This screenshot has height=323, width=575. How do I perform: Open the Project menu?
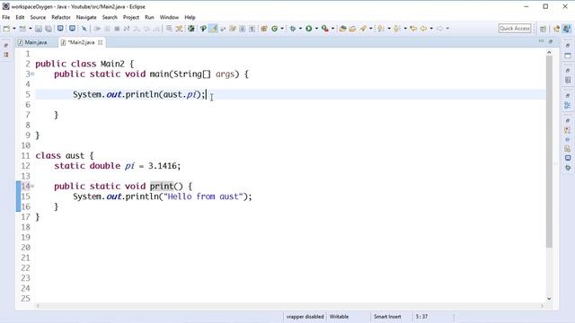tap(131, 17)
